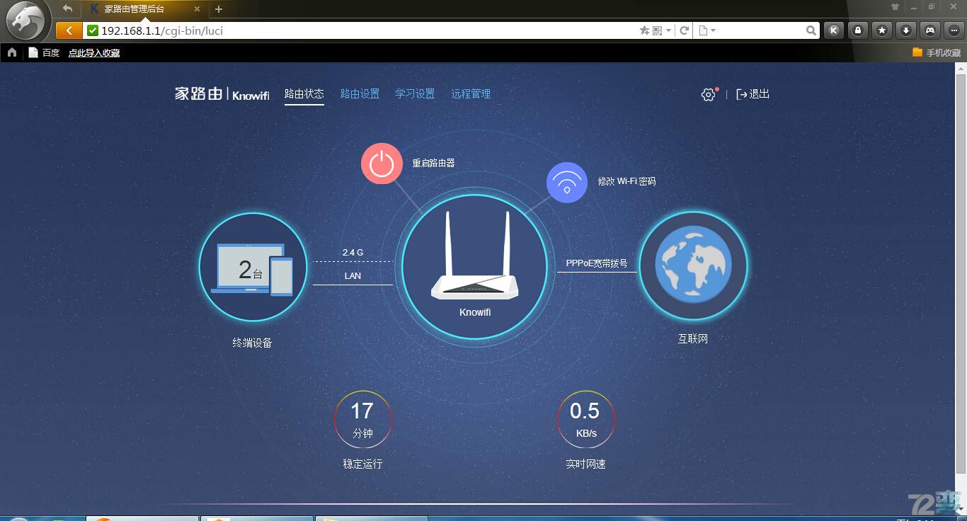
Task: Click the Knowifi router image
Action: coord(474,269)
